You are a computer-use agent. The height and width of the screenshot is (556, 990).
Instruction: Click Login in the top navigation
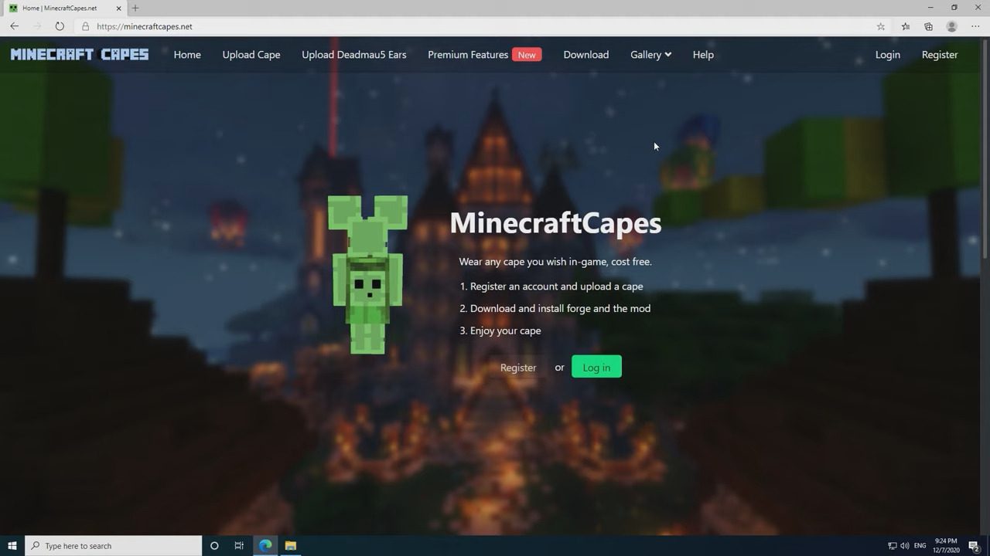pyautogui.click(x=888, y=55)
